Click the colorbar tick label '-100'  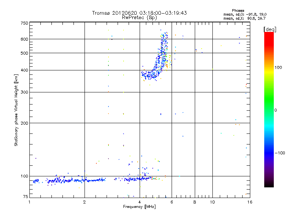point(280,153)
